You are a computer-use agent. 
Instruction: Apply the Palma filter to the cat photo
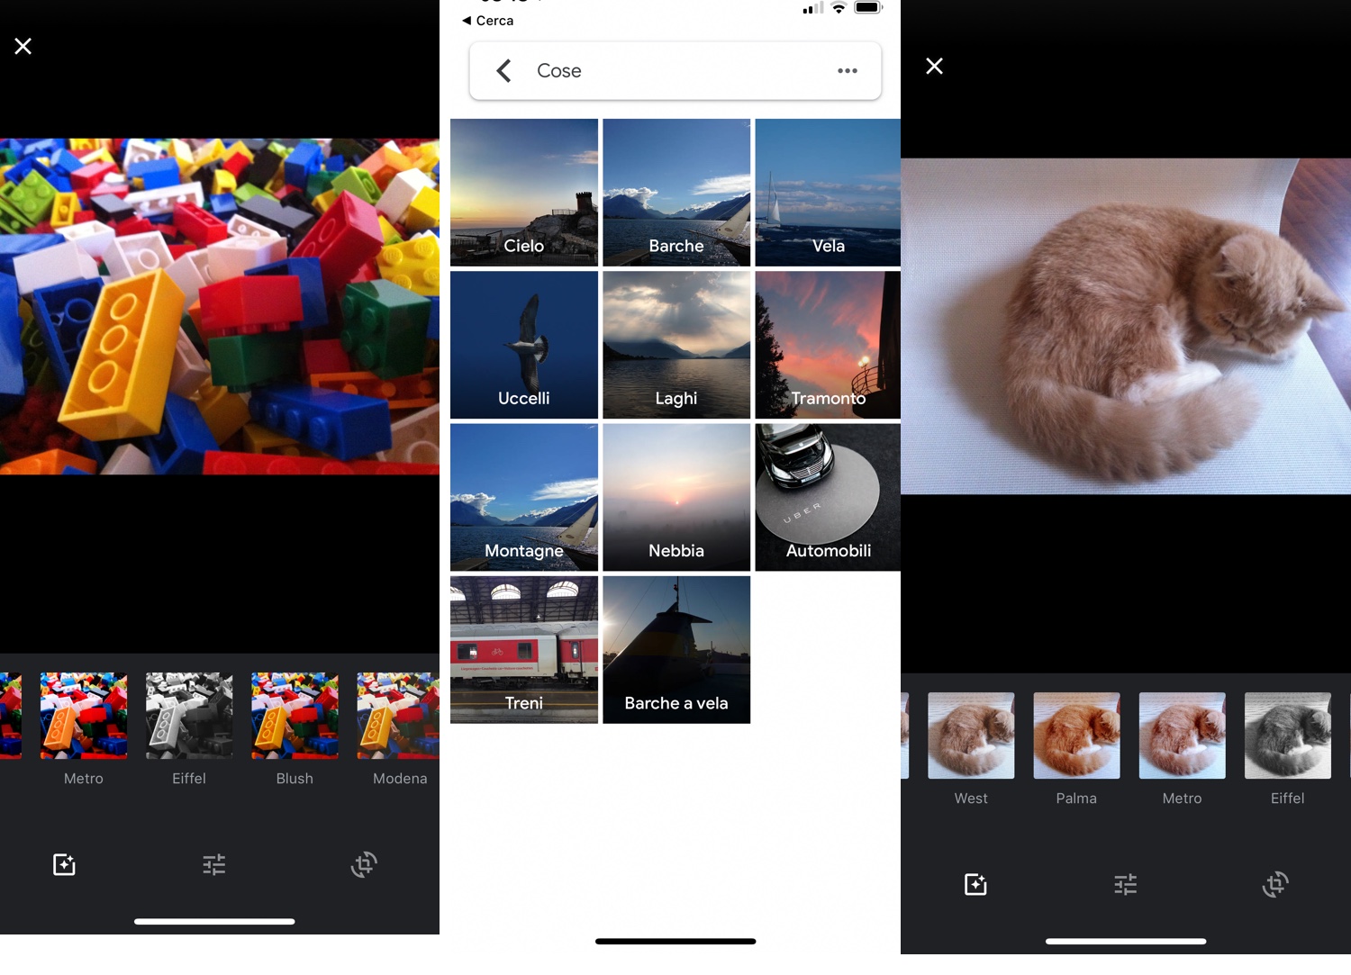1075,735
